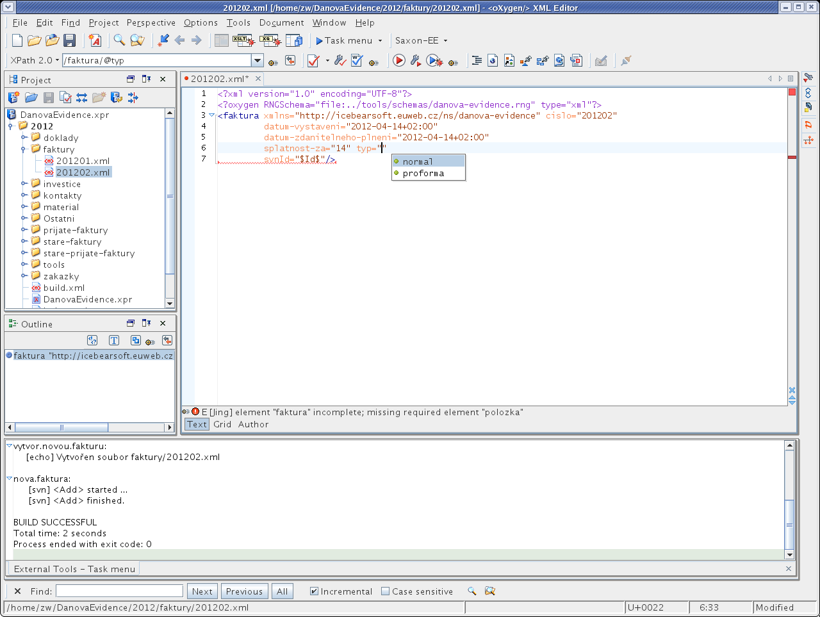820x617 pixels.
Task: Click the Save disk icon in the main toolbar
Action: [70, 40]
